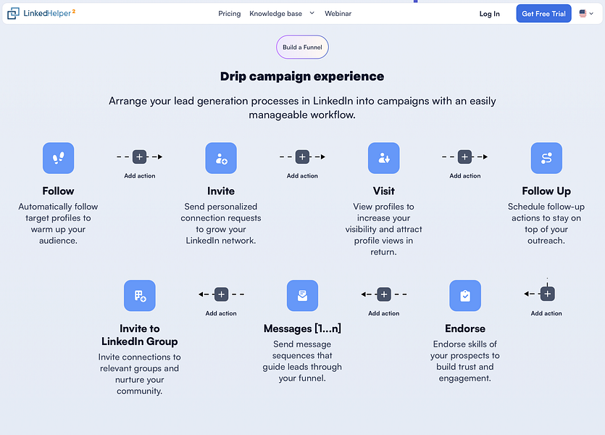
Task: Click 'Arrange your lead generation processes' subtitle
Action: coord(302,108)
